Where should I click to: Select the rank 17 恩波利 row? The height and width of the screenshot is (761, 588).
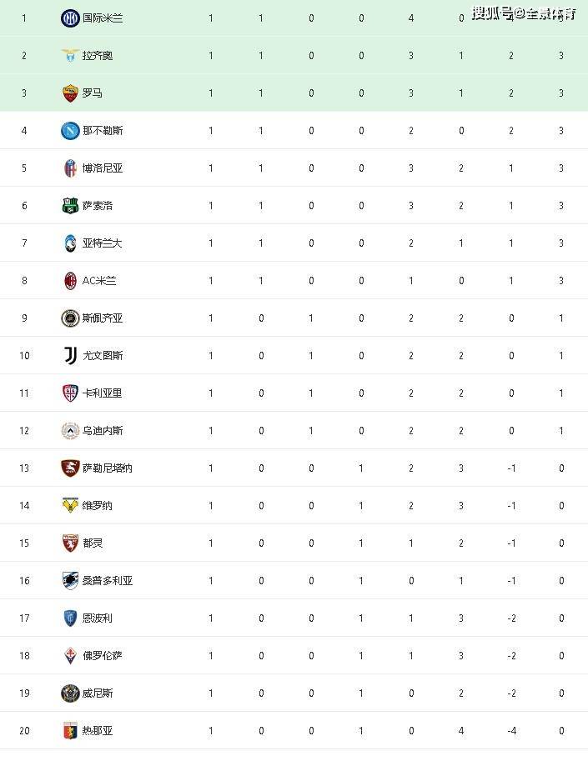(294, 618)
